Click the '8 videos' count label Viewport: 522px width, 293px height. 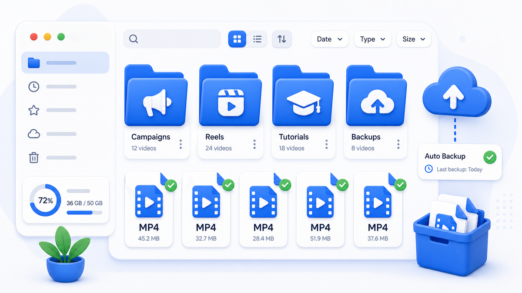point(363,148)
